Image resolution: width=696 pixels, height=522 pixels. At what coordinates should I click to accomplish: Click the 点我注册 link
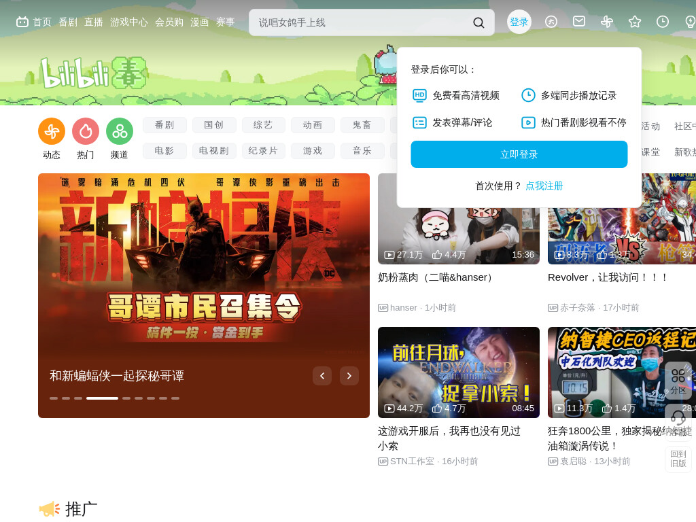[544, 186]
